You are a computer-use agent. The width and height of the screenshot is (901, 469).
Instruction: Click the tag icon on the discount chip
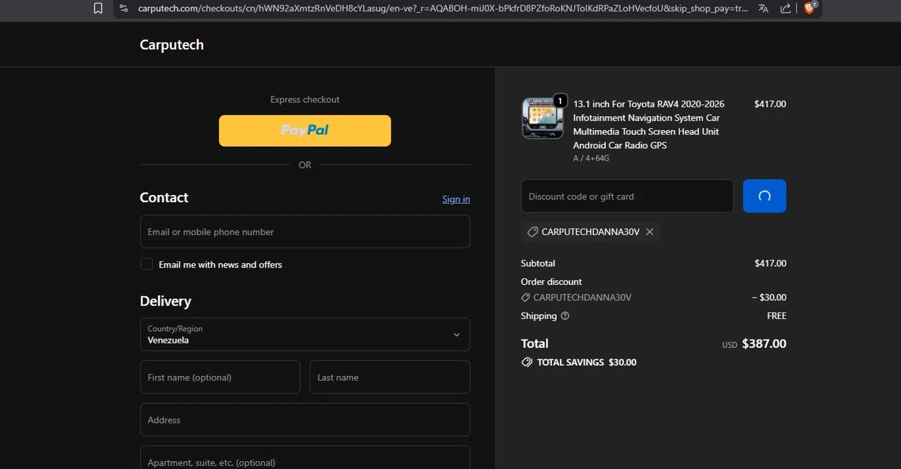click(x=532, y=232)
